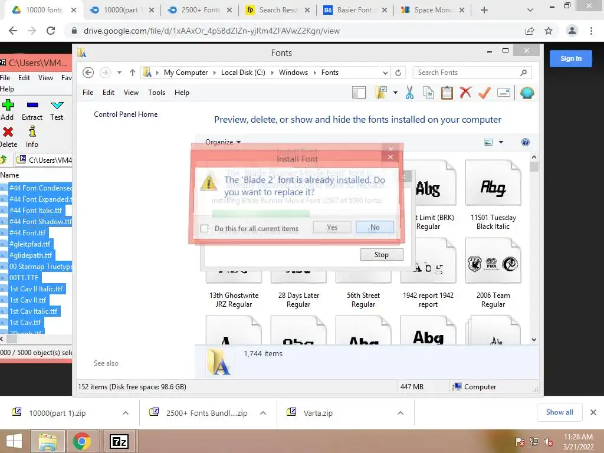Click the green font install progress bar

coord(260,213)
